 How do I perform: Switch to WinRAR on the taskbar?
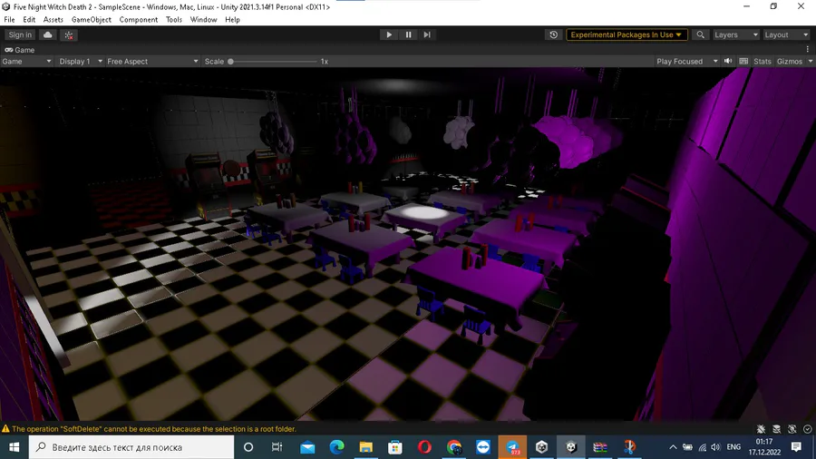[600, 447]
